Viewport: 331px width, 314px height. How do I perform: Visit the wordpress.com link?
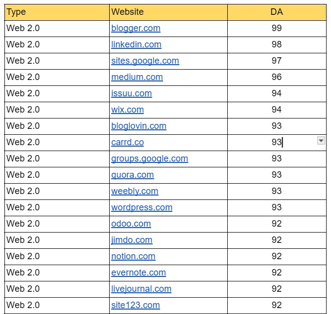point(142,207)
